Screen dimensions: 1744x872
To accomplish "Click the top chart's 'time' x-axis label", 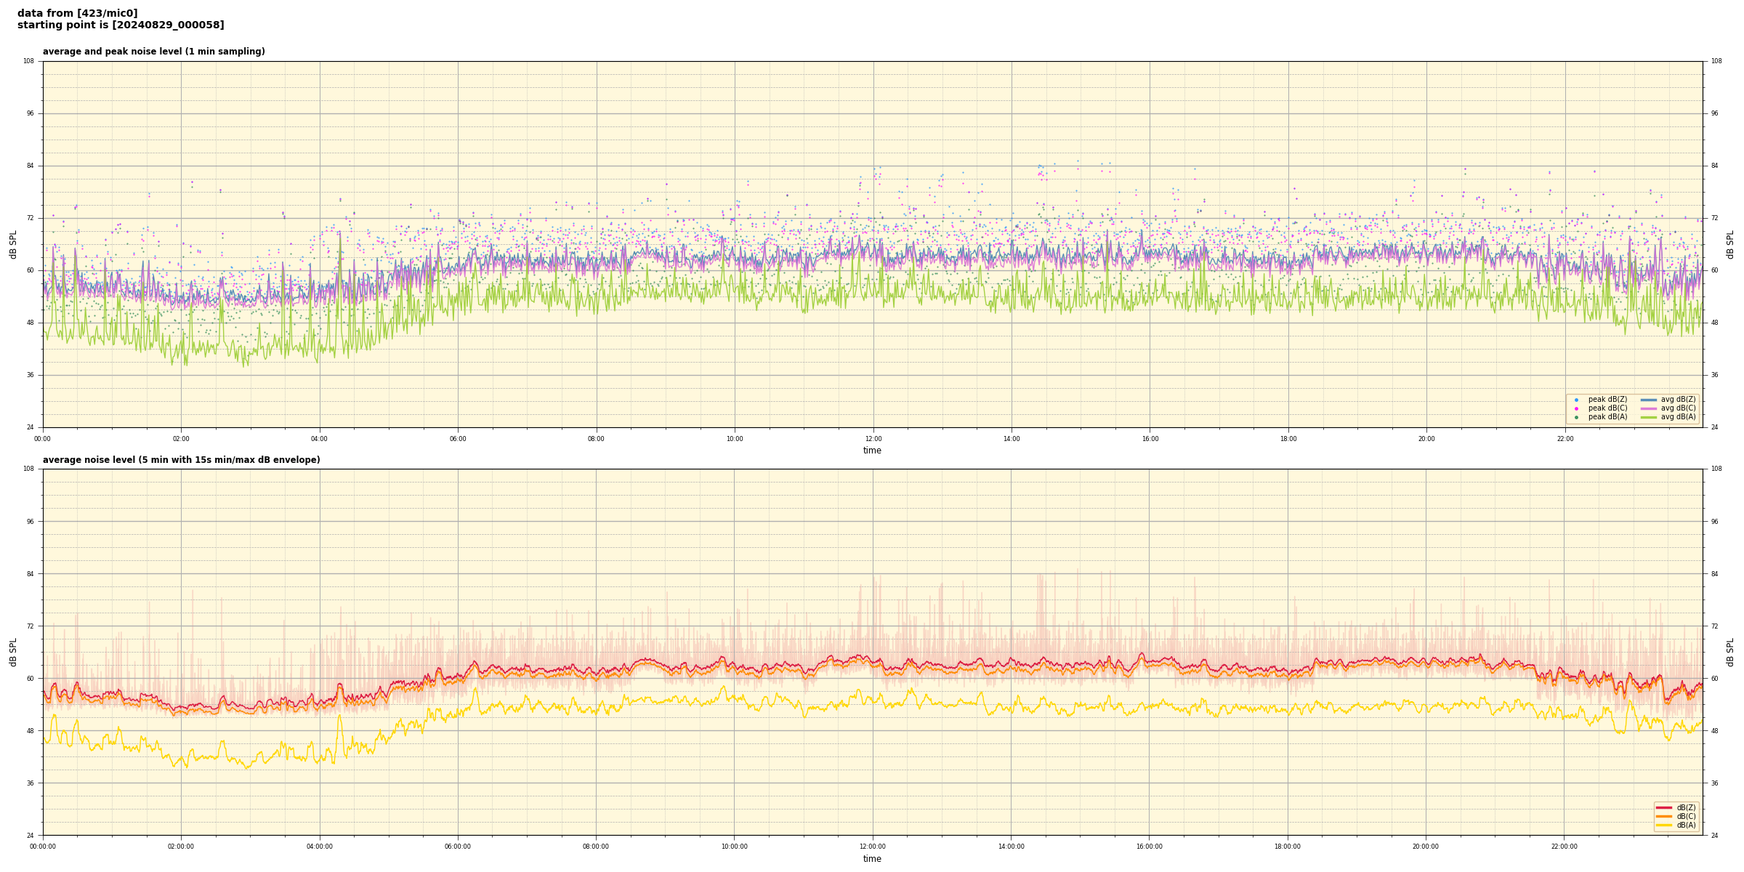I will 872,451.
